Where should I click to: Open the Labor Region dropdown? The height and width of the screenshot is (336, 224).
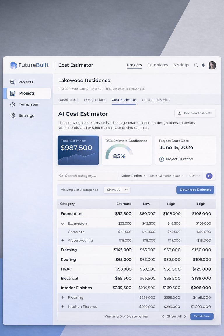tap(134, 176)
